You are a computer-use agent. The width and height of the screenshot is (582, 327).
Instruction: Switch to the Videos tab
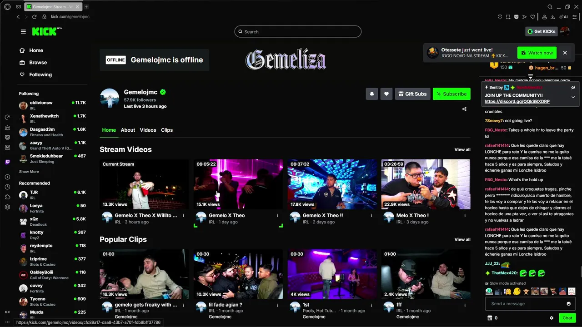click(x=148, y=130)
